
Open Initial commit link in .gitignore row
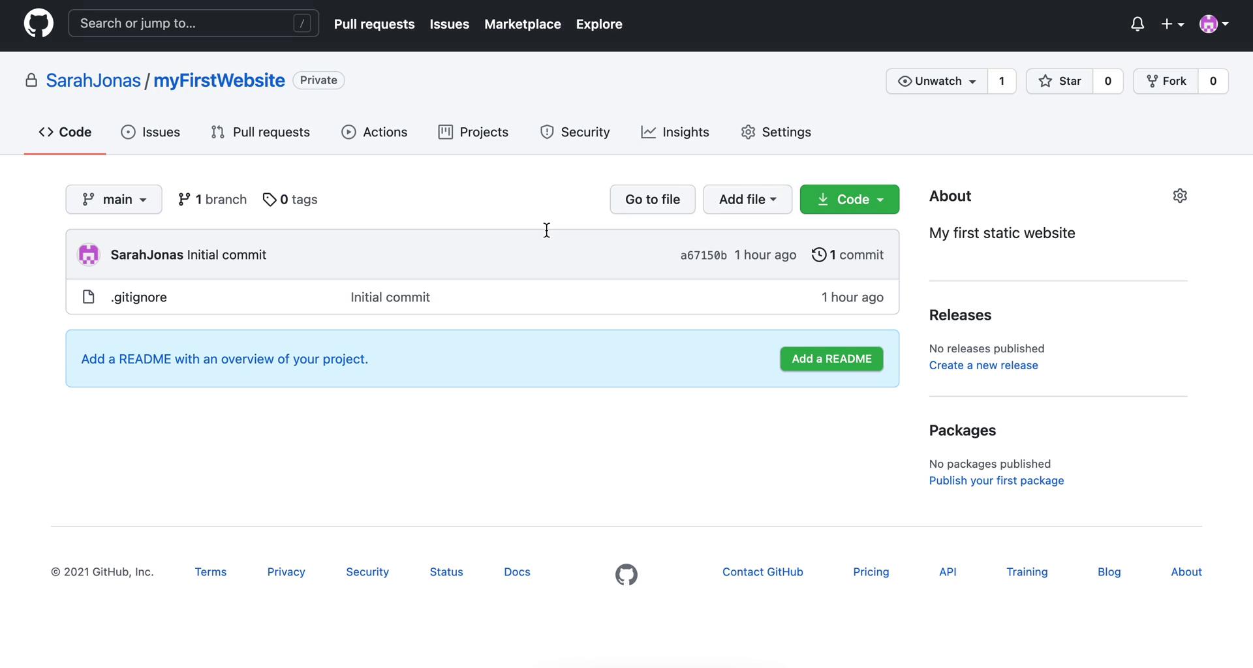tap(390, 297)
